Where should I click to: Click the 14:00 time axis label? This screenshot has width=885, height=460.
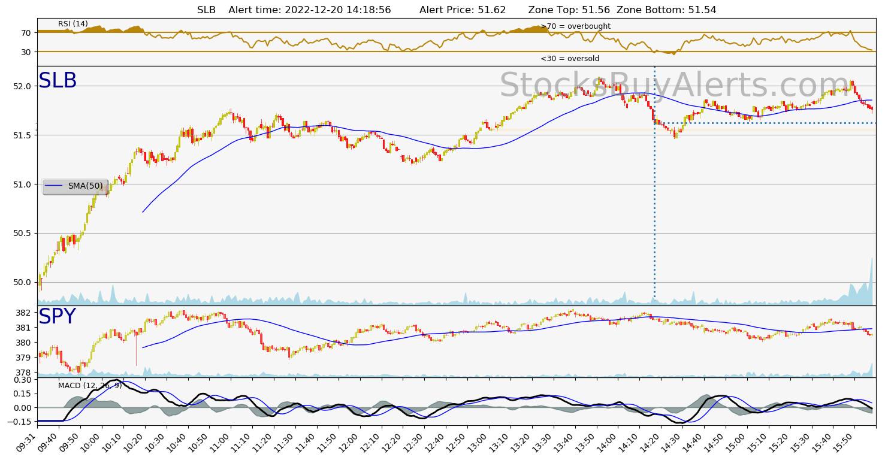coord(608,442)
